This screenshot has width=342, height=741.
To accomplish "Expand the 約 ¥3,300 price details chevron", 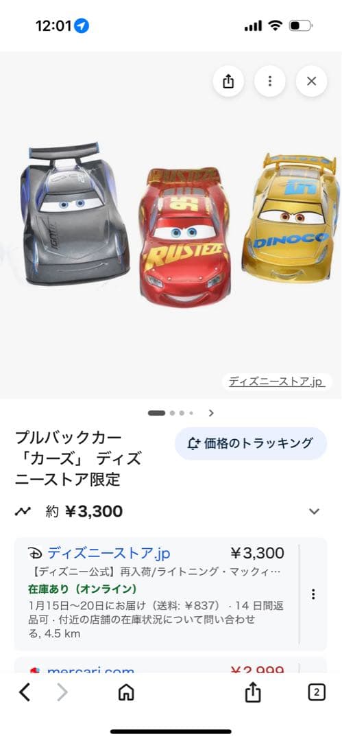I will tap(314, 511).
